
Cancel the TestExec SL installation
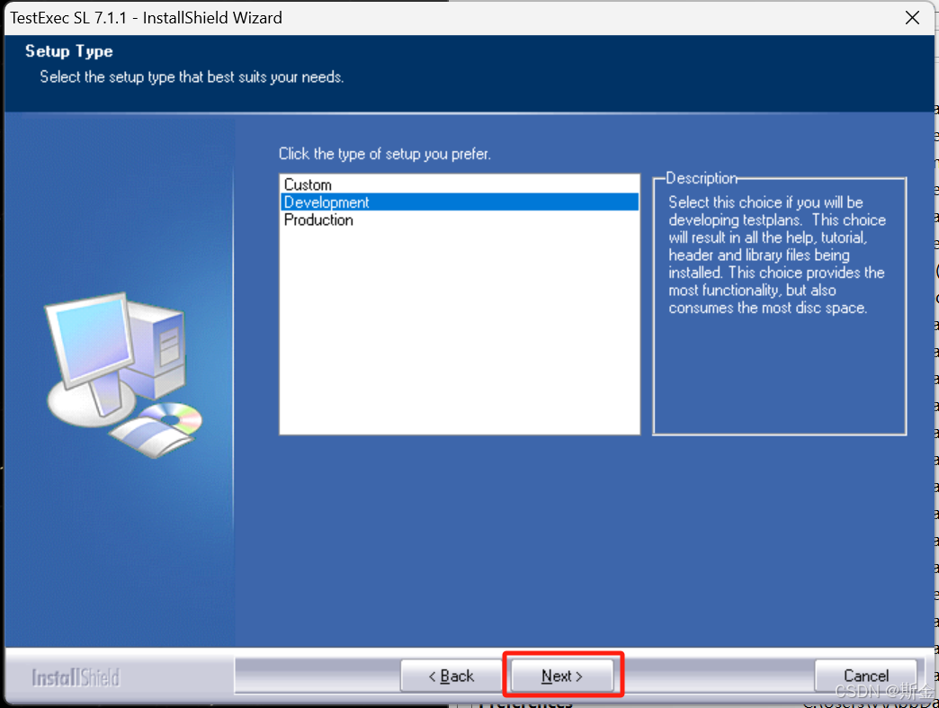(x=865, y=676)
